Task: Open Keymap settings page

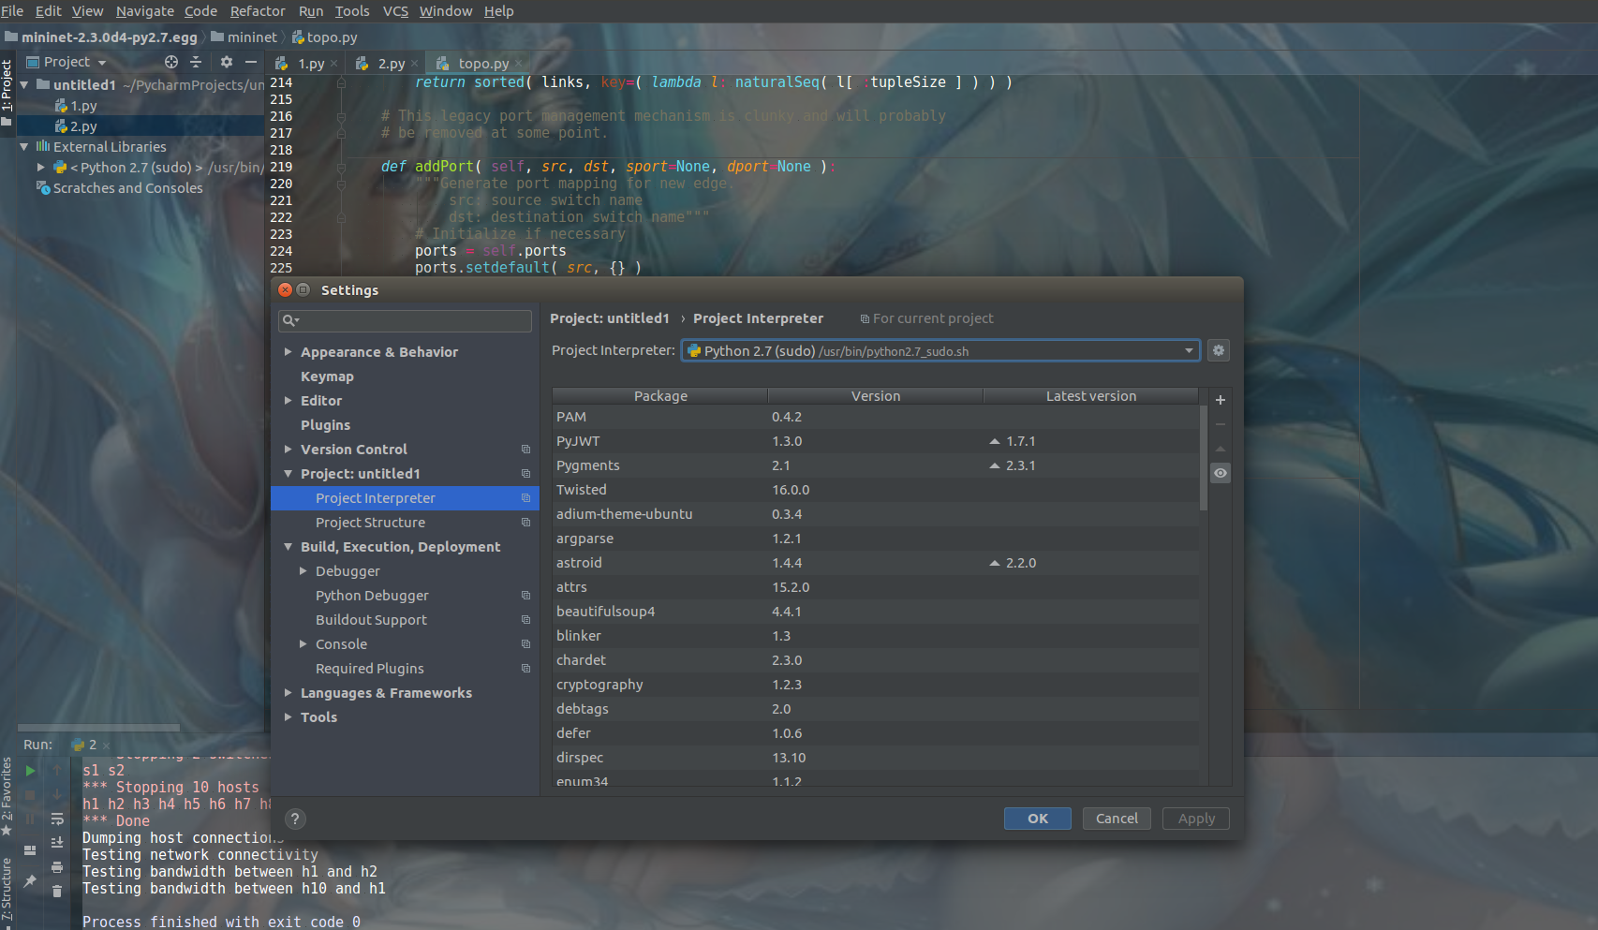Action: point(327,376)
